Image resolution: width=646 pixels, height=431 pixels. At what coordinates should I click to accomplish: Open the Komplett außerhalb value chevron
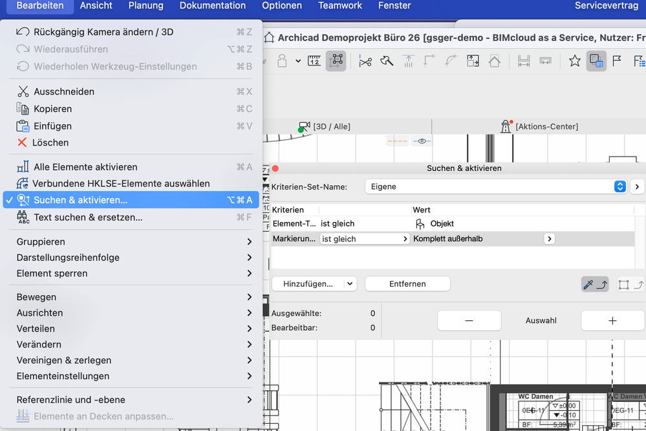(x=549, y=239)
